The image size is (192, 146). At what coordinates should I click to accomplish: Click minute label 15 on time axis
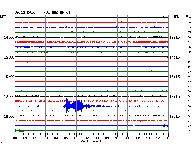(x=168, y=138)
